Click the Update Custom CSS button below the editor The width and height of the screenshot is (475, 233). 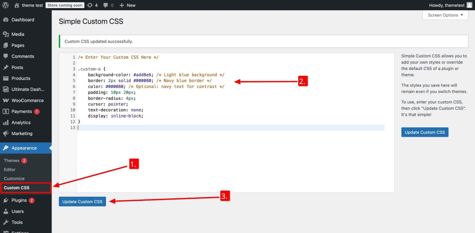pyautogui.click(x=82, y=201)
